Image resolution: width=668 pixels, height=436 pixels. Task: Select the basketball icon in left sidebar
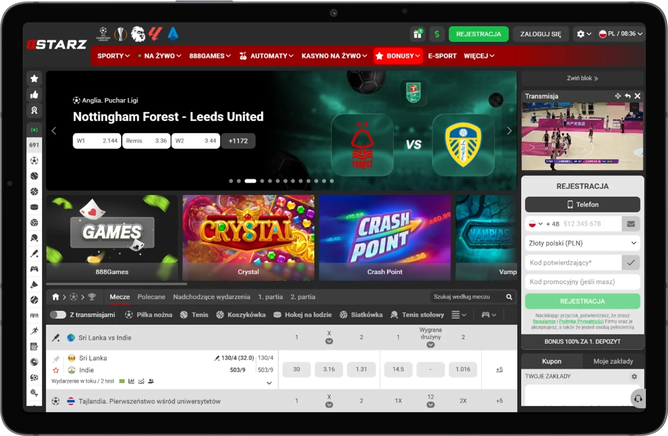(x=34, y=192)
